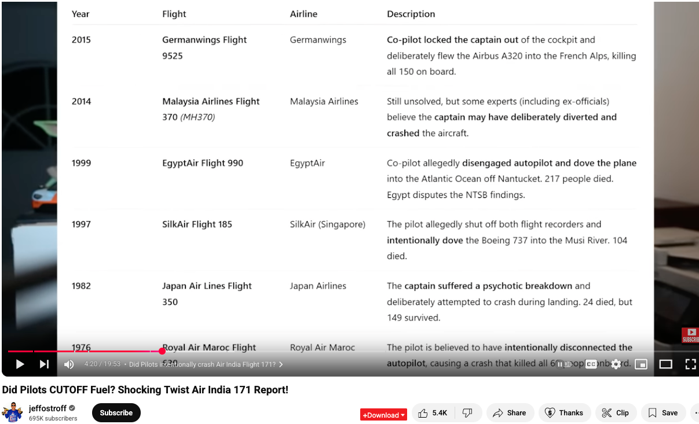Share this video
This screenshot has width=699, height=424.
[x=510, y=413]
